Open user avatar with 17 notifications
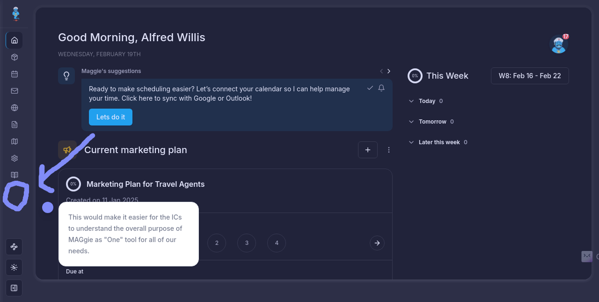 [558, 44]
